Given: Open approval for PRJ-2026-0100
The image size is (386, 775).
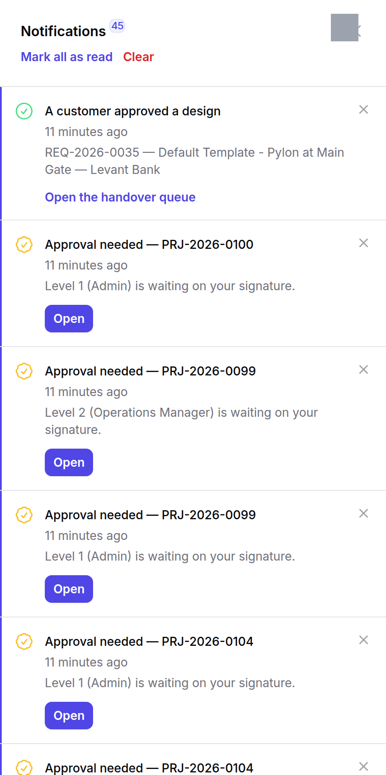Looking at the screenshot, I should pos(69,319).
